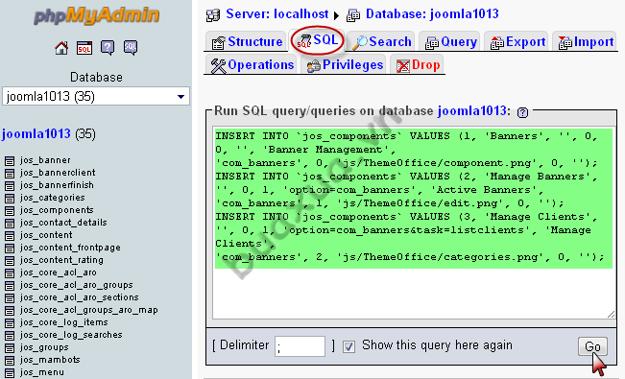This screenshot has width=625, height=379.
Task: Click the Home icon in the sidebar
Action: tap(61, 48)
